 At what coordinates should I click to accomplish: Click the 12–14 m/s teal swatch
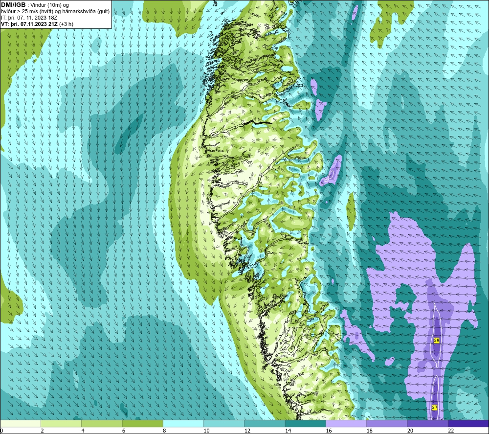[265, 423]
